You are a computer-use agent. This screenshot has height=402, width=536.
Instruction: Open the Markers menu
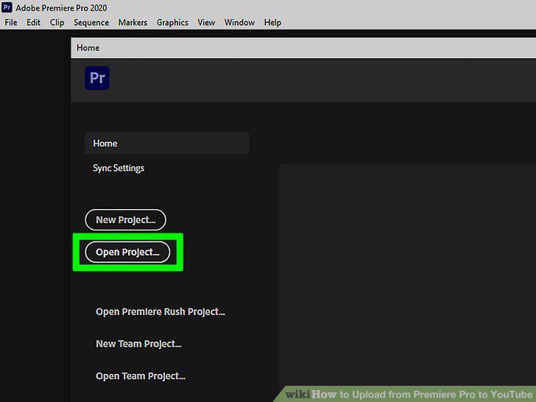[x=133, y=23]
